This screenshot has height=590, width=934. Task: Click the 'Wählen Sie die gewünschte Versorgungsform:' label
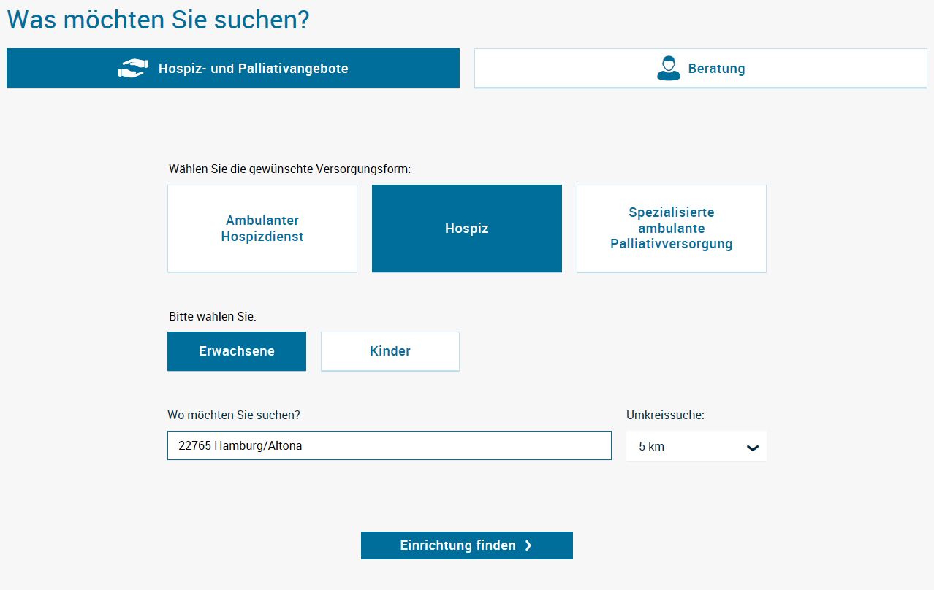[x=289, y=169]
